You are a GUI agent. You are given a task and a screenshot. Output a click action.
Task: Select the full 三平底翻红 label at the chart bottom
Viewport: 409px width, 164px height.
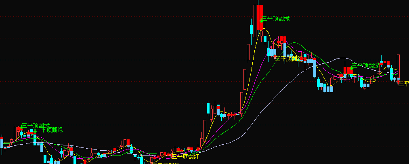click(x=186, y=157)
